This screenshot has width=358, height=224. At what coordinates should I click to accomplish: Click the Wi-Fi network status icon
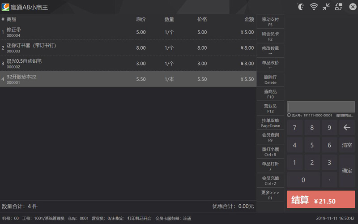(x=314, y=7)
